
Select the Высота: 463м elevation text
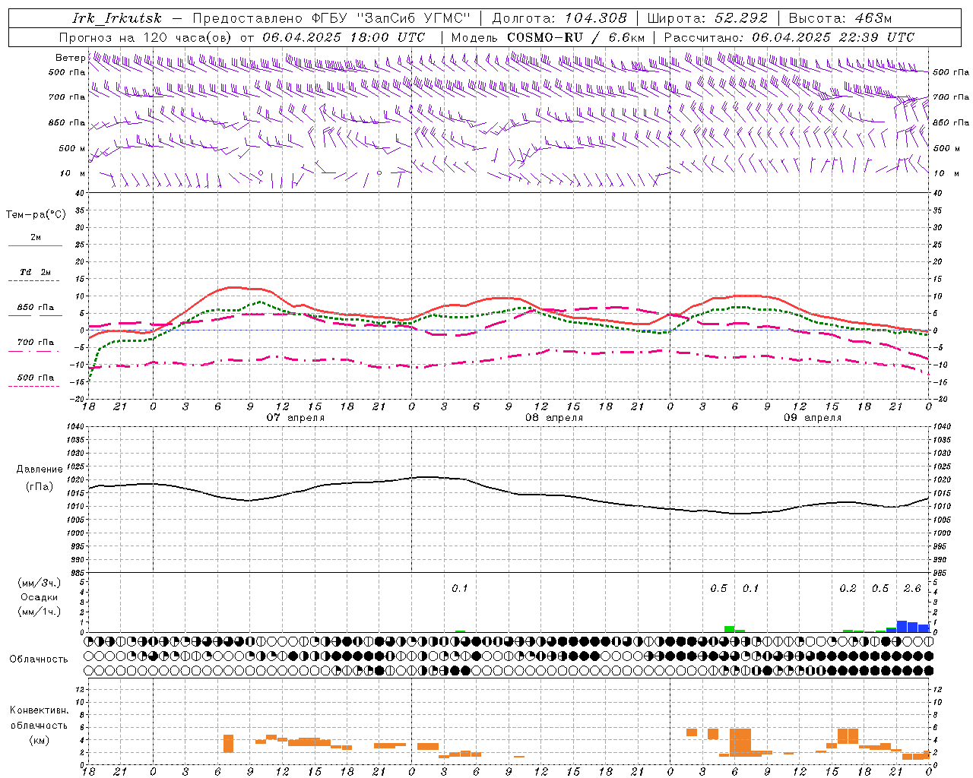(x=840, y=18)
